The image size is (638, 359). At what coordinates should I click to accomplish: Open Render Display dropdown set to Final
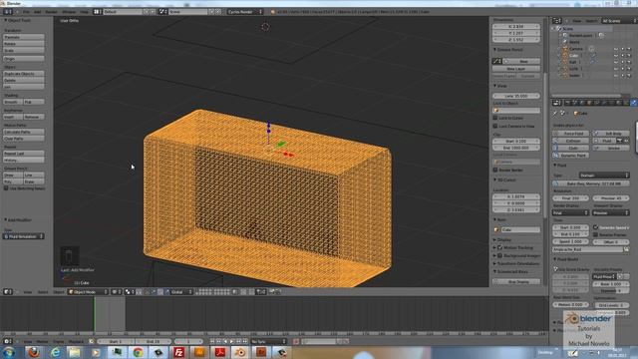pyautogui.click(x=570, y=212)
